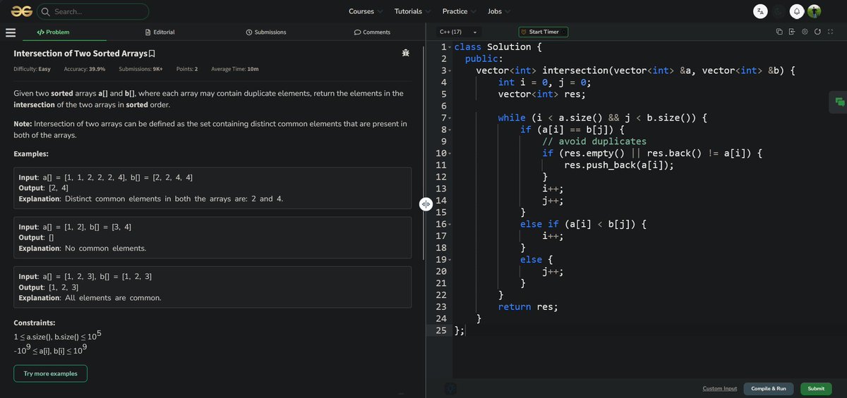Click the '// avoid duplicates' comment line

[x=594, y=142]
